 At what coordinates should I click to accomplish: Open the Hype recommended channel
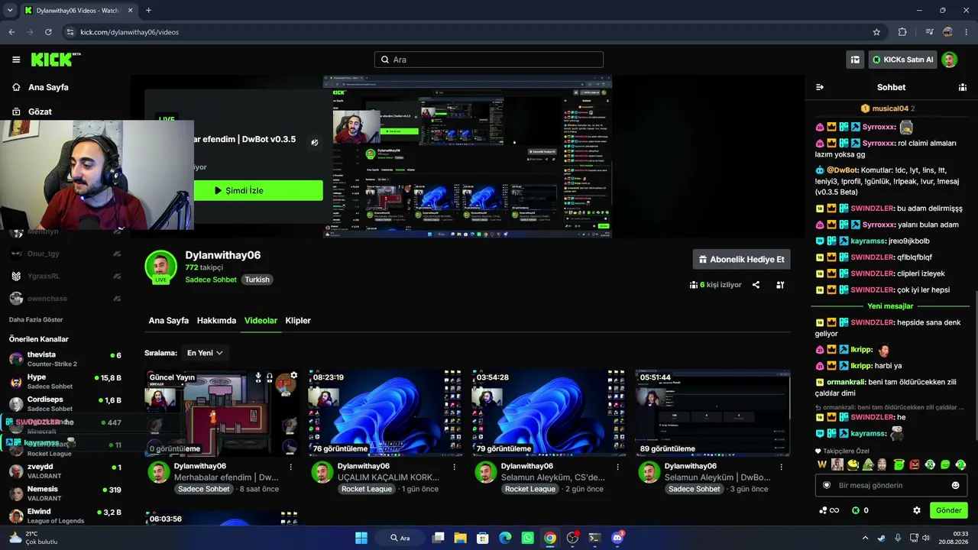[x=65, y=381]
